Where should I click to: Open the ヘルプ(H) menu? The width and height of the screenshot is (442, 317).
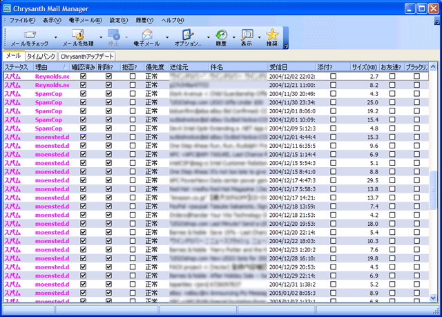[173, 20]
